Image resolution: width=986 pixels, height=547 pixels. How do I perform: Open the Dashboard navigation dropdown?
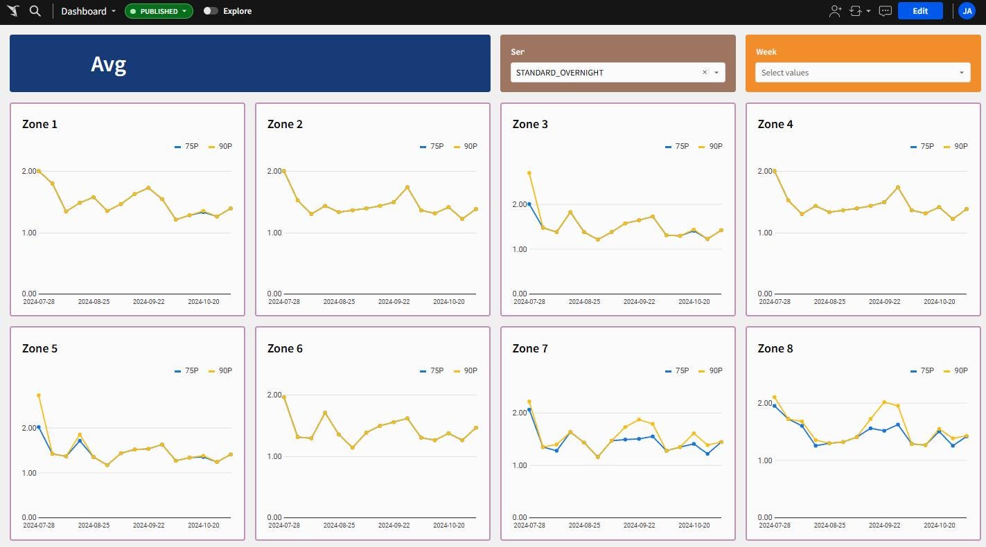(114, 10)
